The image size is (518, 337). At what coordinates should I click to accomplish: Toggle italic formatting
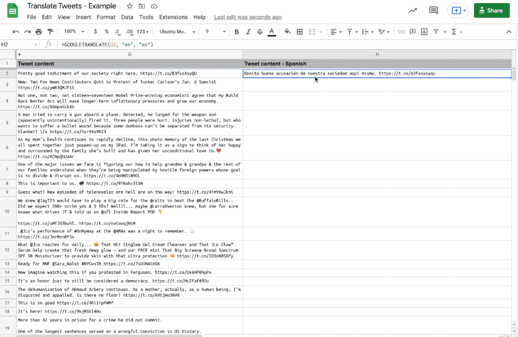coord(248,32)
